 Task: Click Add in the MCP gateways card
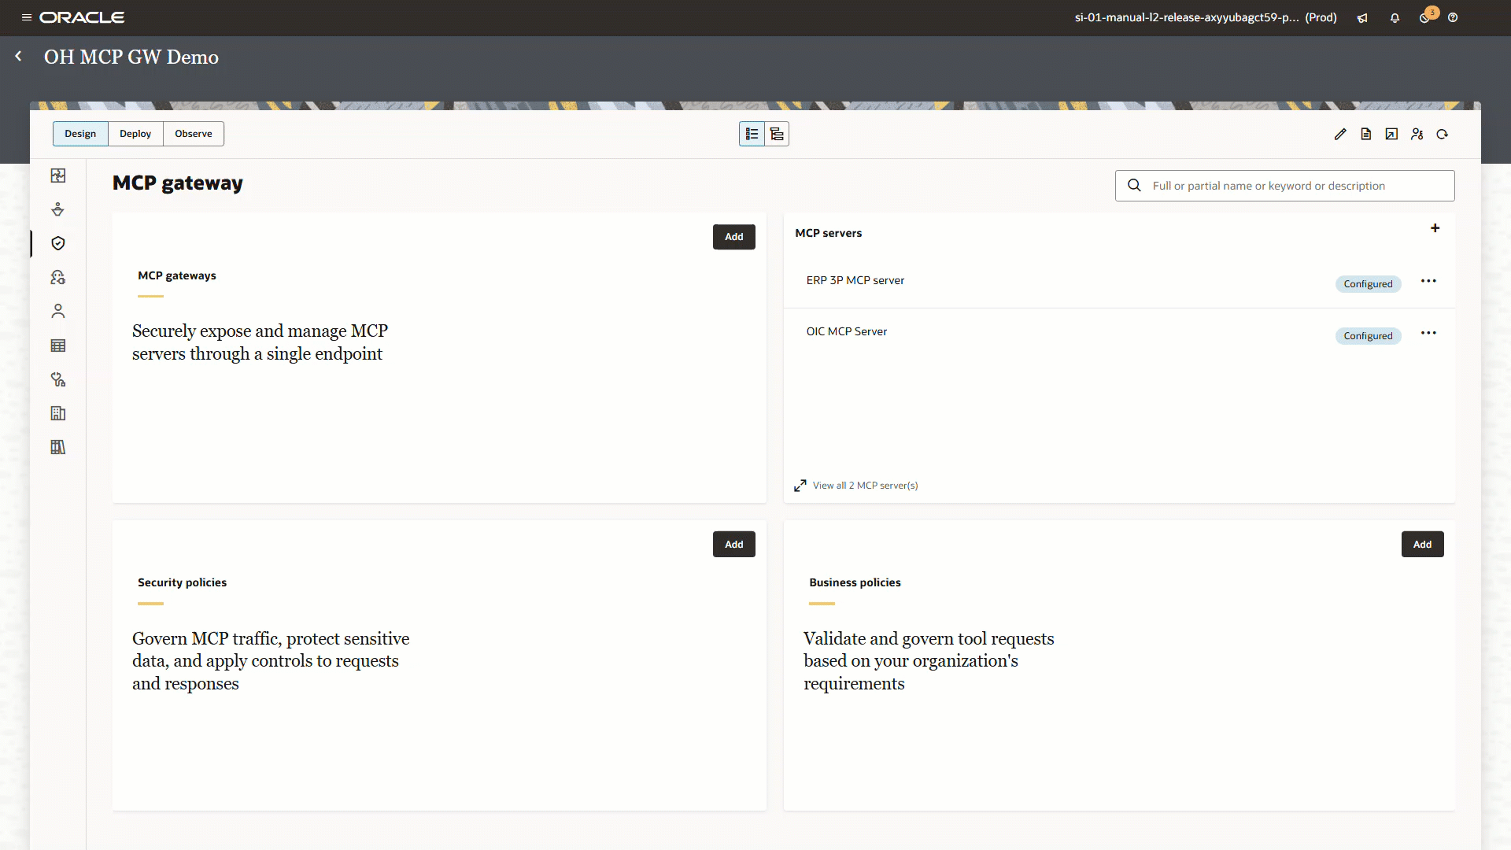[734, 237]
